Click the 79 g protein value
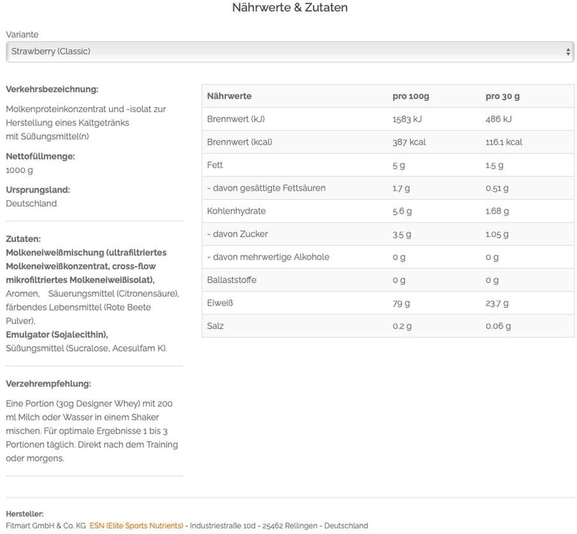 coord(401,303)
